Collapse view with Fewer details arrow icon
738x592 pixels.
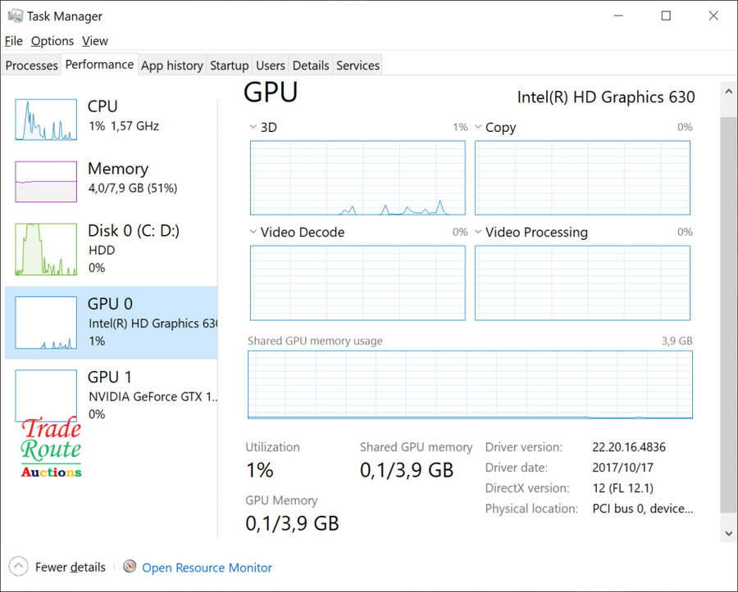tap(19, 567)
